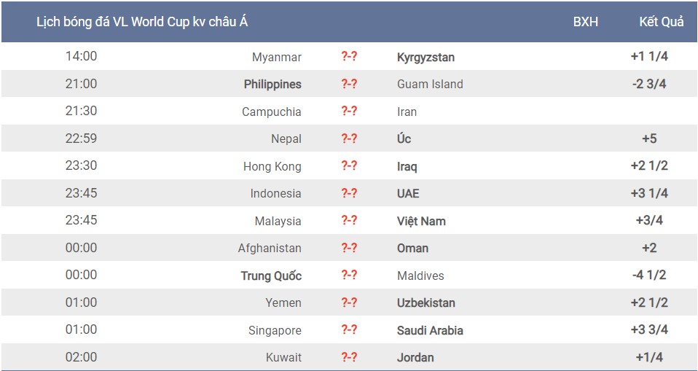Open the Philippines vs Guam Island score

[x=349, y=84]
